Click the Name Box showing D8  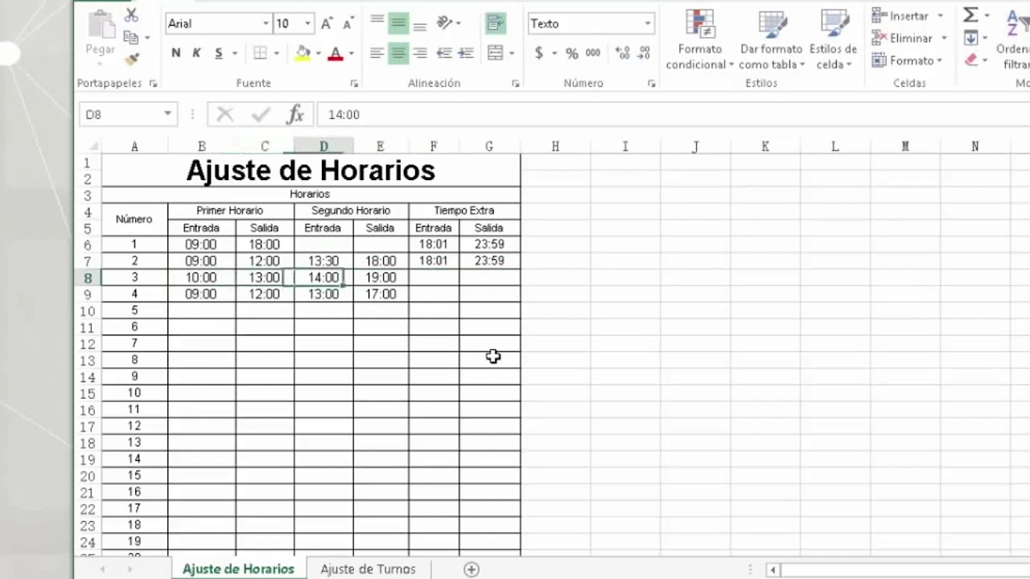[x=127, y=114]
